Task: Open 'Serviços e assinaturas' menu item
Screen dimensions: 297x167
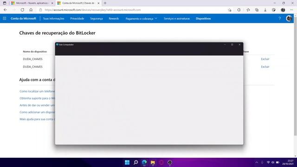Action: pyautogui.click(x=177, y=19)
